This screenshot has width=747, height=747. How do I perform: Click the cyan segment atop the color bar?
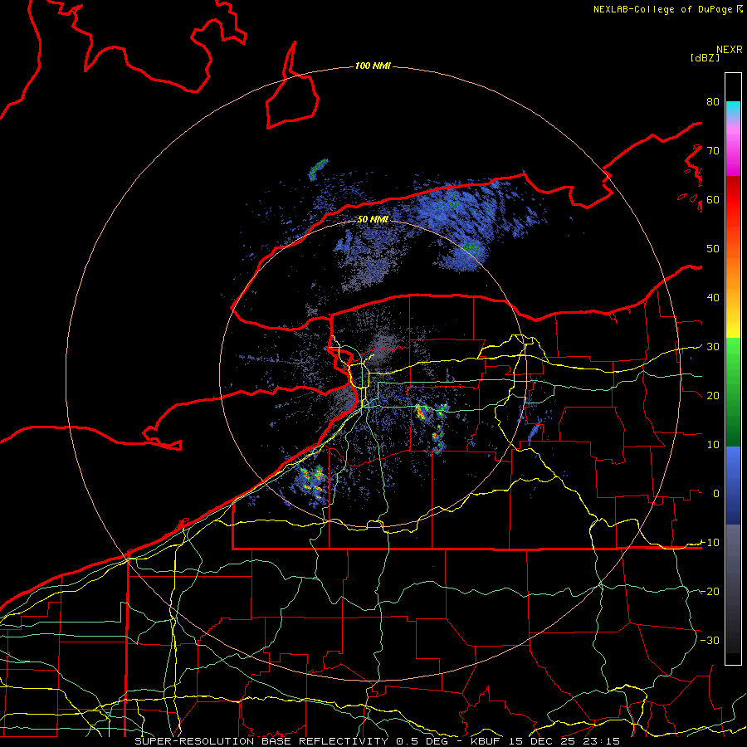click(x=733, y=110)
